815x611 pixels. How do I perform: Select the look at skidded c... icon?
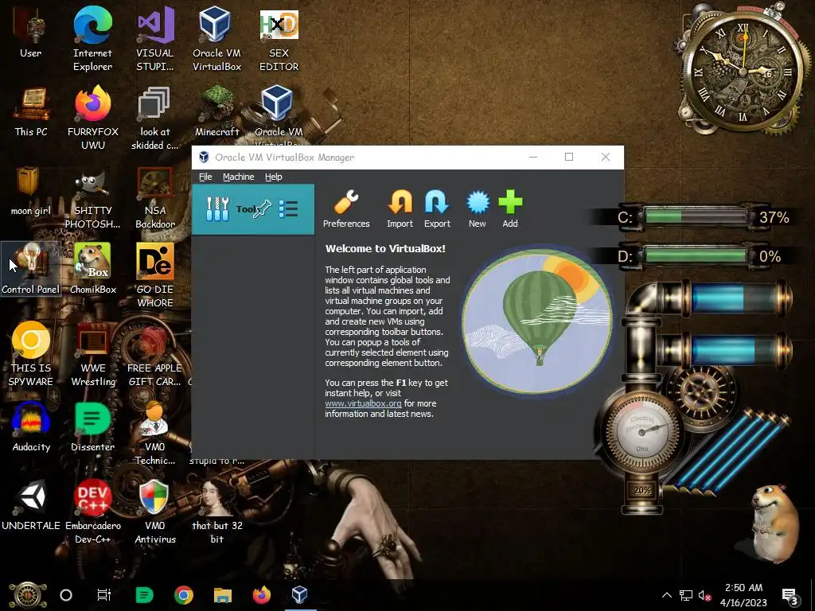pos(155,118)
